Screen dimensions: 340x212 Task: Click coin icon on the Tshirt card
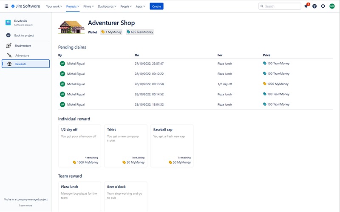(124, 162)
